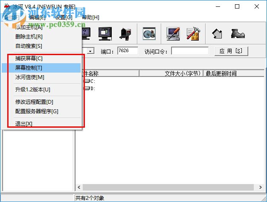The image size is (267, 202).
Task: Open the 编辑[E] menu
Action: coord(37,18)
